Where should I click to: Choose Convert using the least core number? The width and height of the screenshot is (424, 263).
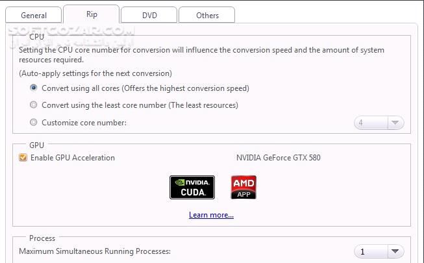tap(34, 105)
